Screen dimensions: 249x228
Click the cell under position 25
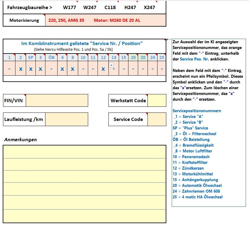(x=162, y=68)
